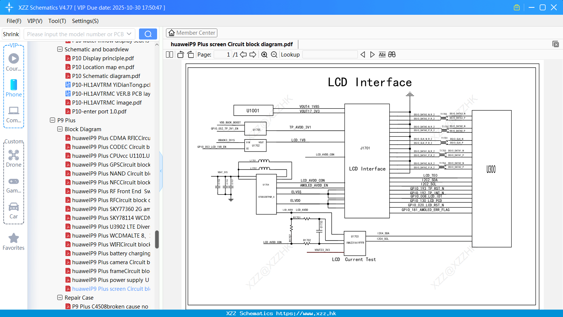
Task: Open the Car category
Action: click(x=14, y=211)
